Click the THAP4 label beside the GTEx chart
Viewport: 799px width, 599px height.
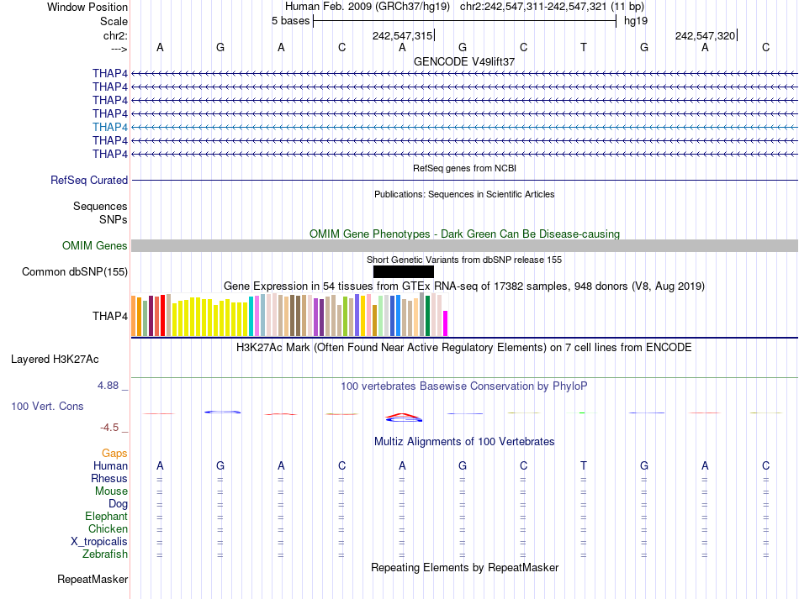coord(110,316)
